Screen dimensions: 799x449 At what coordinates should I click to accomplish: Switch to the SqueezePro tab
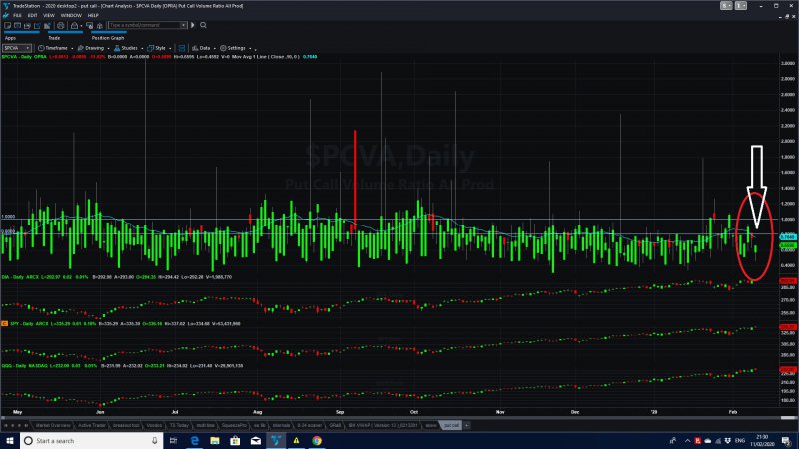point(234,425)
